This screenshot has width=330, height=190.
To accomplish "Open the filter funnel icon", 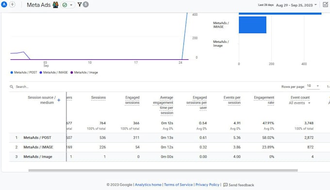I will coord(80,4).
